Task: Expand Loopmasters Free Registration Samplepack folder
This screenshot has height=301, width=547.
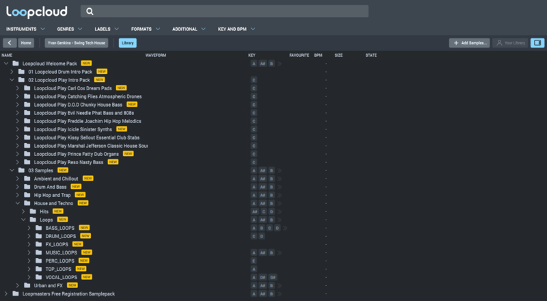Action: [6, 293]
